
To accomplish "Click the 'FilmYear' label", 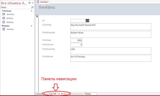I will coord(47,40).
